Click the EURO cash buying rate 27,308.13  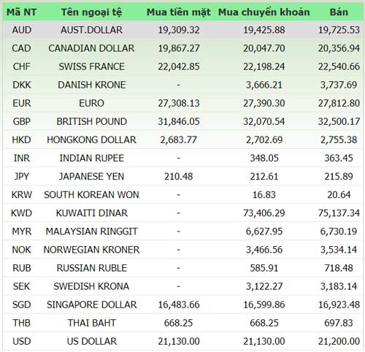[179, 103]
